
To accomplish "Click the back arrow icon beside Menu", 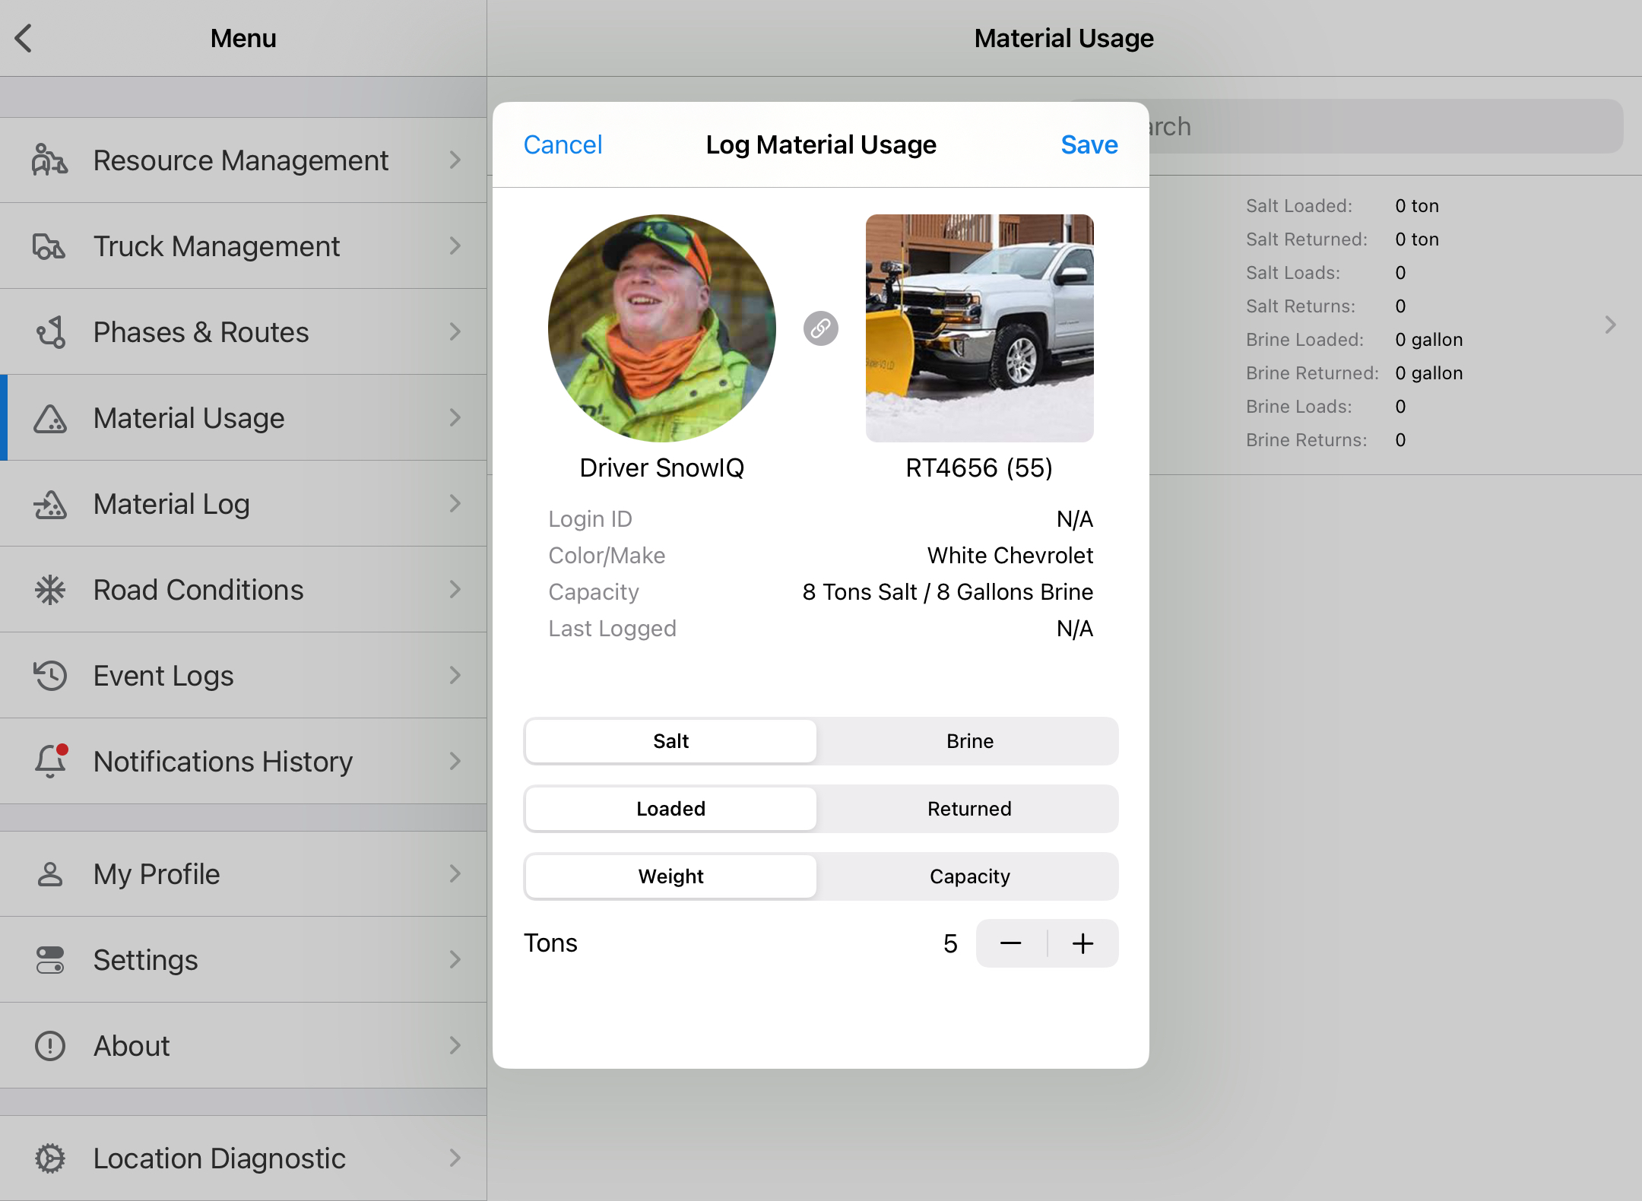I will click(x=24, y=38).
